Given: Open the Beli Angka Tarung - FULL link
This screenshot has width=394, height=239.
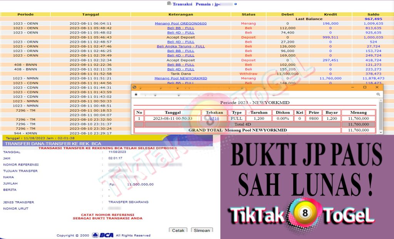Looking at the screenshot, I should [x=181, y=46].
